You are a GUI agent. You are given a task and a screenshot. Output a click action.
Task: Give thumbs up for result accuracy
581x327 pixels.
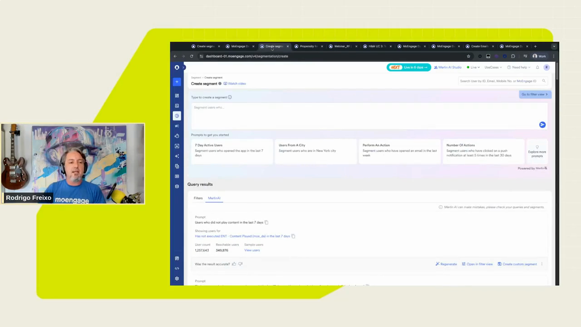(x=234, y=264)
